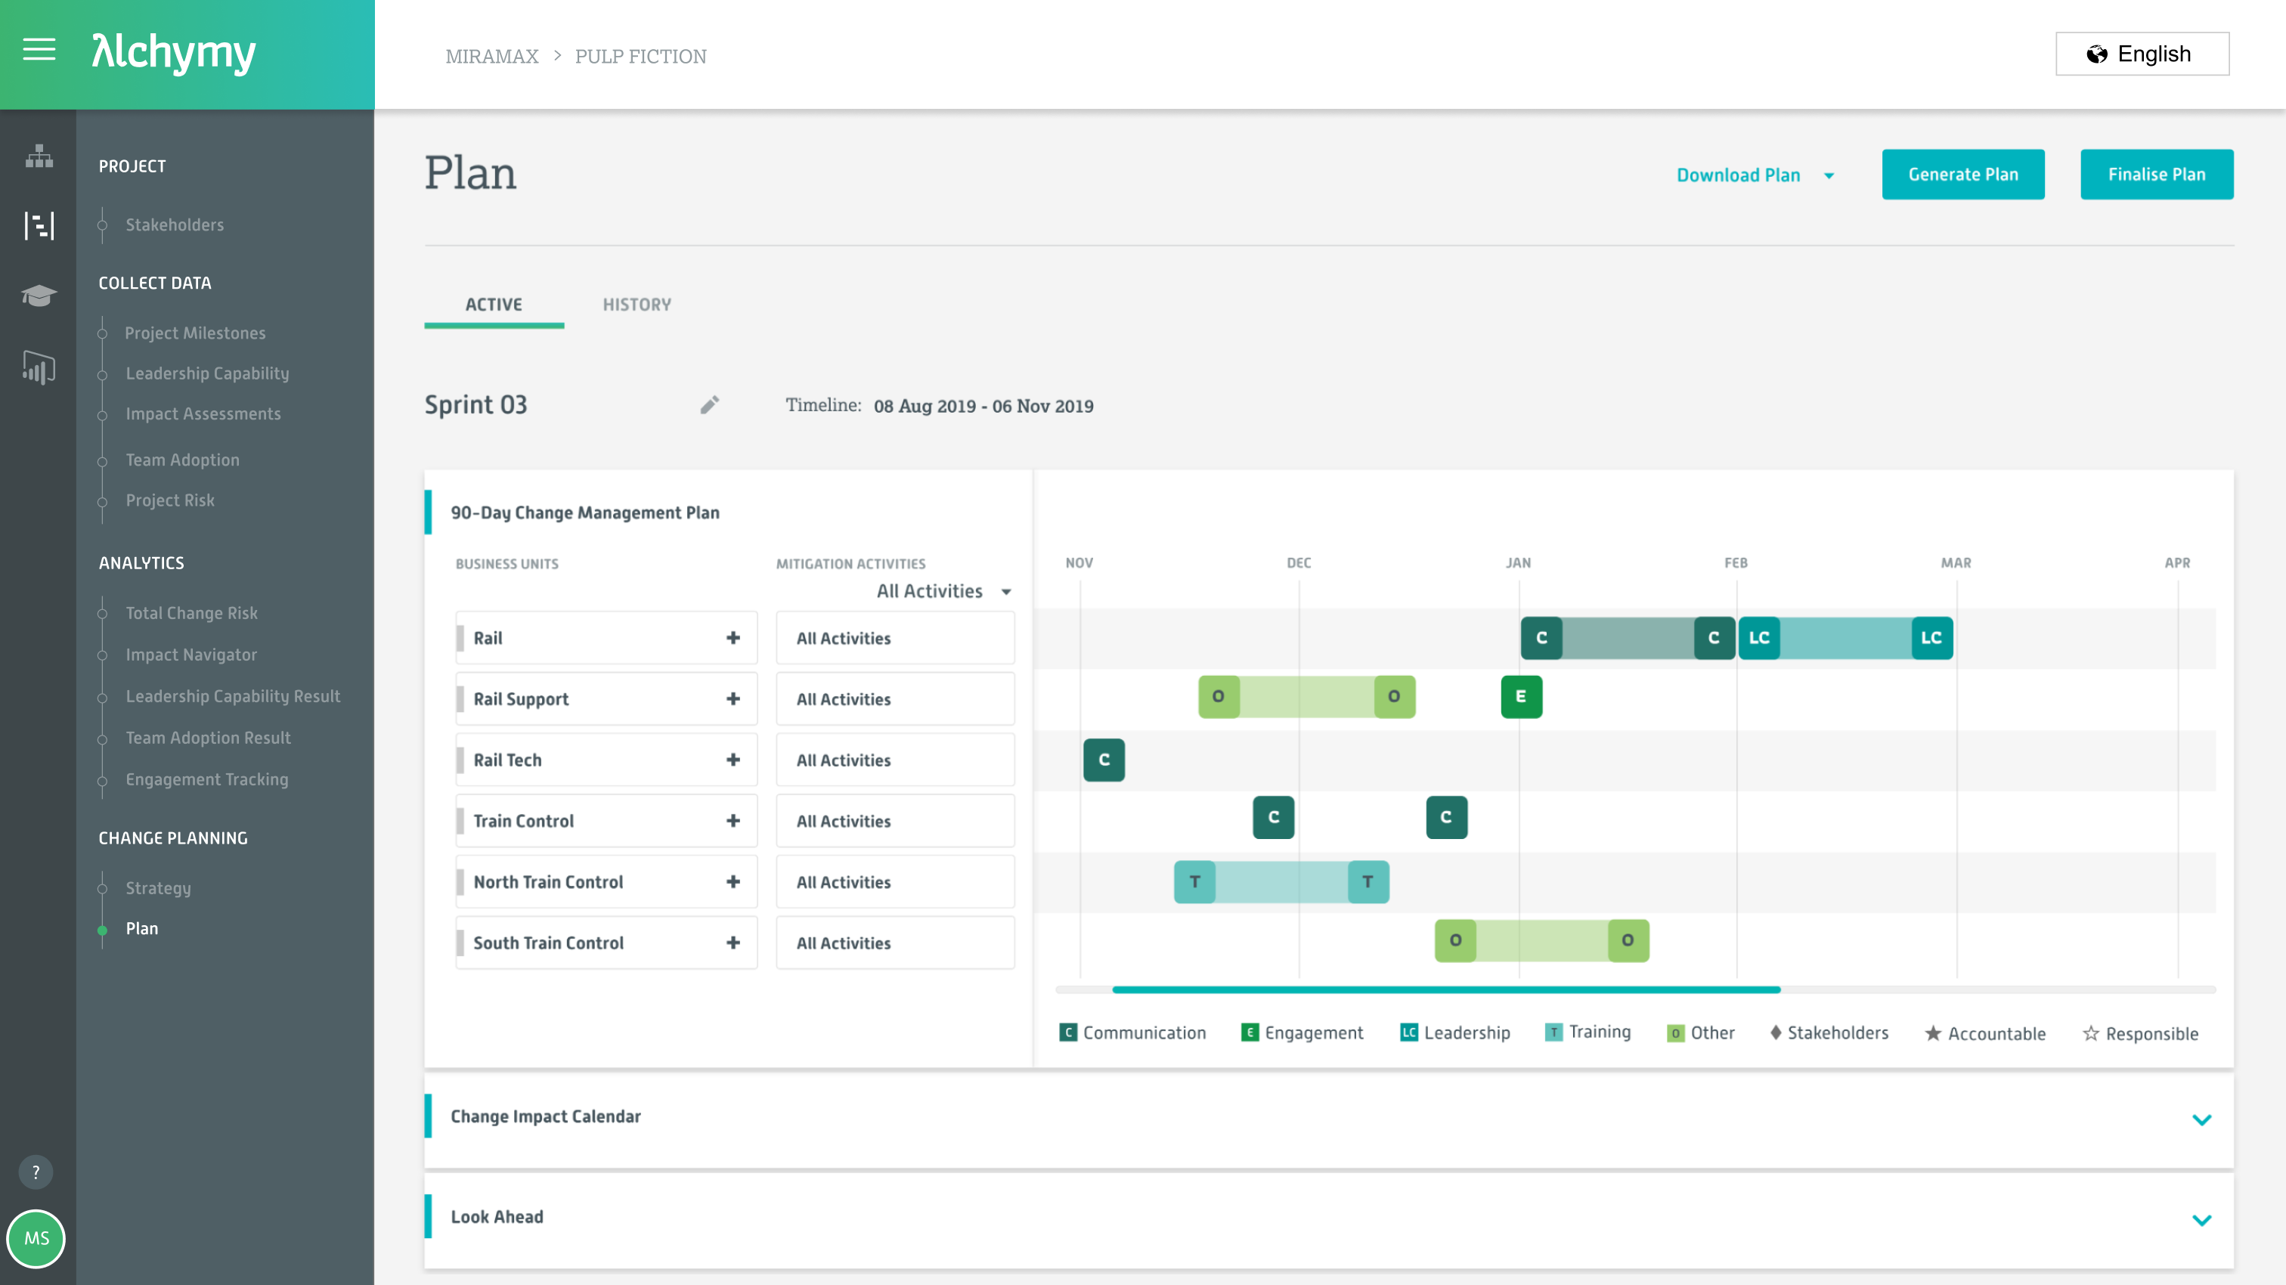Viewport: 2286px width, 1285px height.
Task: Edit Sprint 03 using the pencil icon
Action: 709,404
